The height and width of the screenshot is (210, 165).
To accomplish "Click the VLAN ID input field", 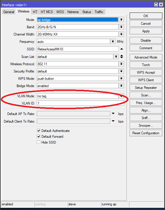I will coord(80,103).
